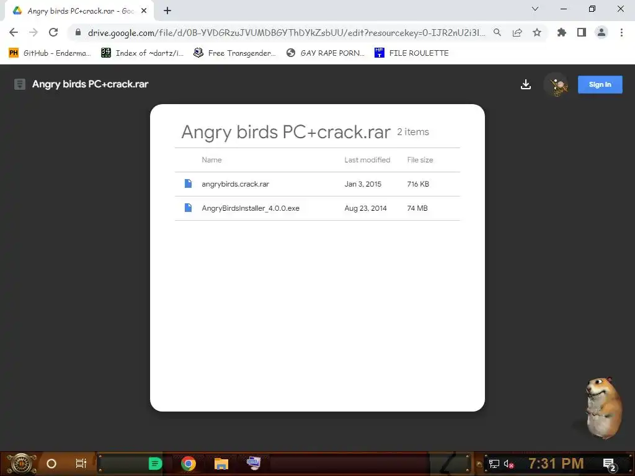Click the 716 KB size value

[418, 184]
